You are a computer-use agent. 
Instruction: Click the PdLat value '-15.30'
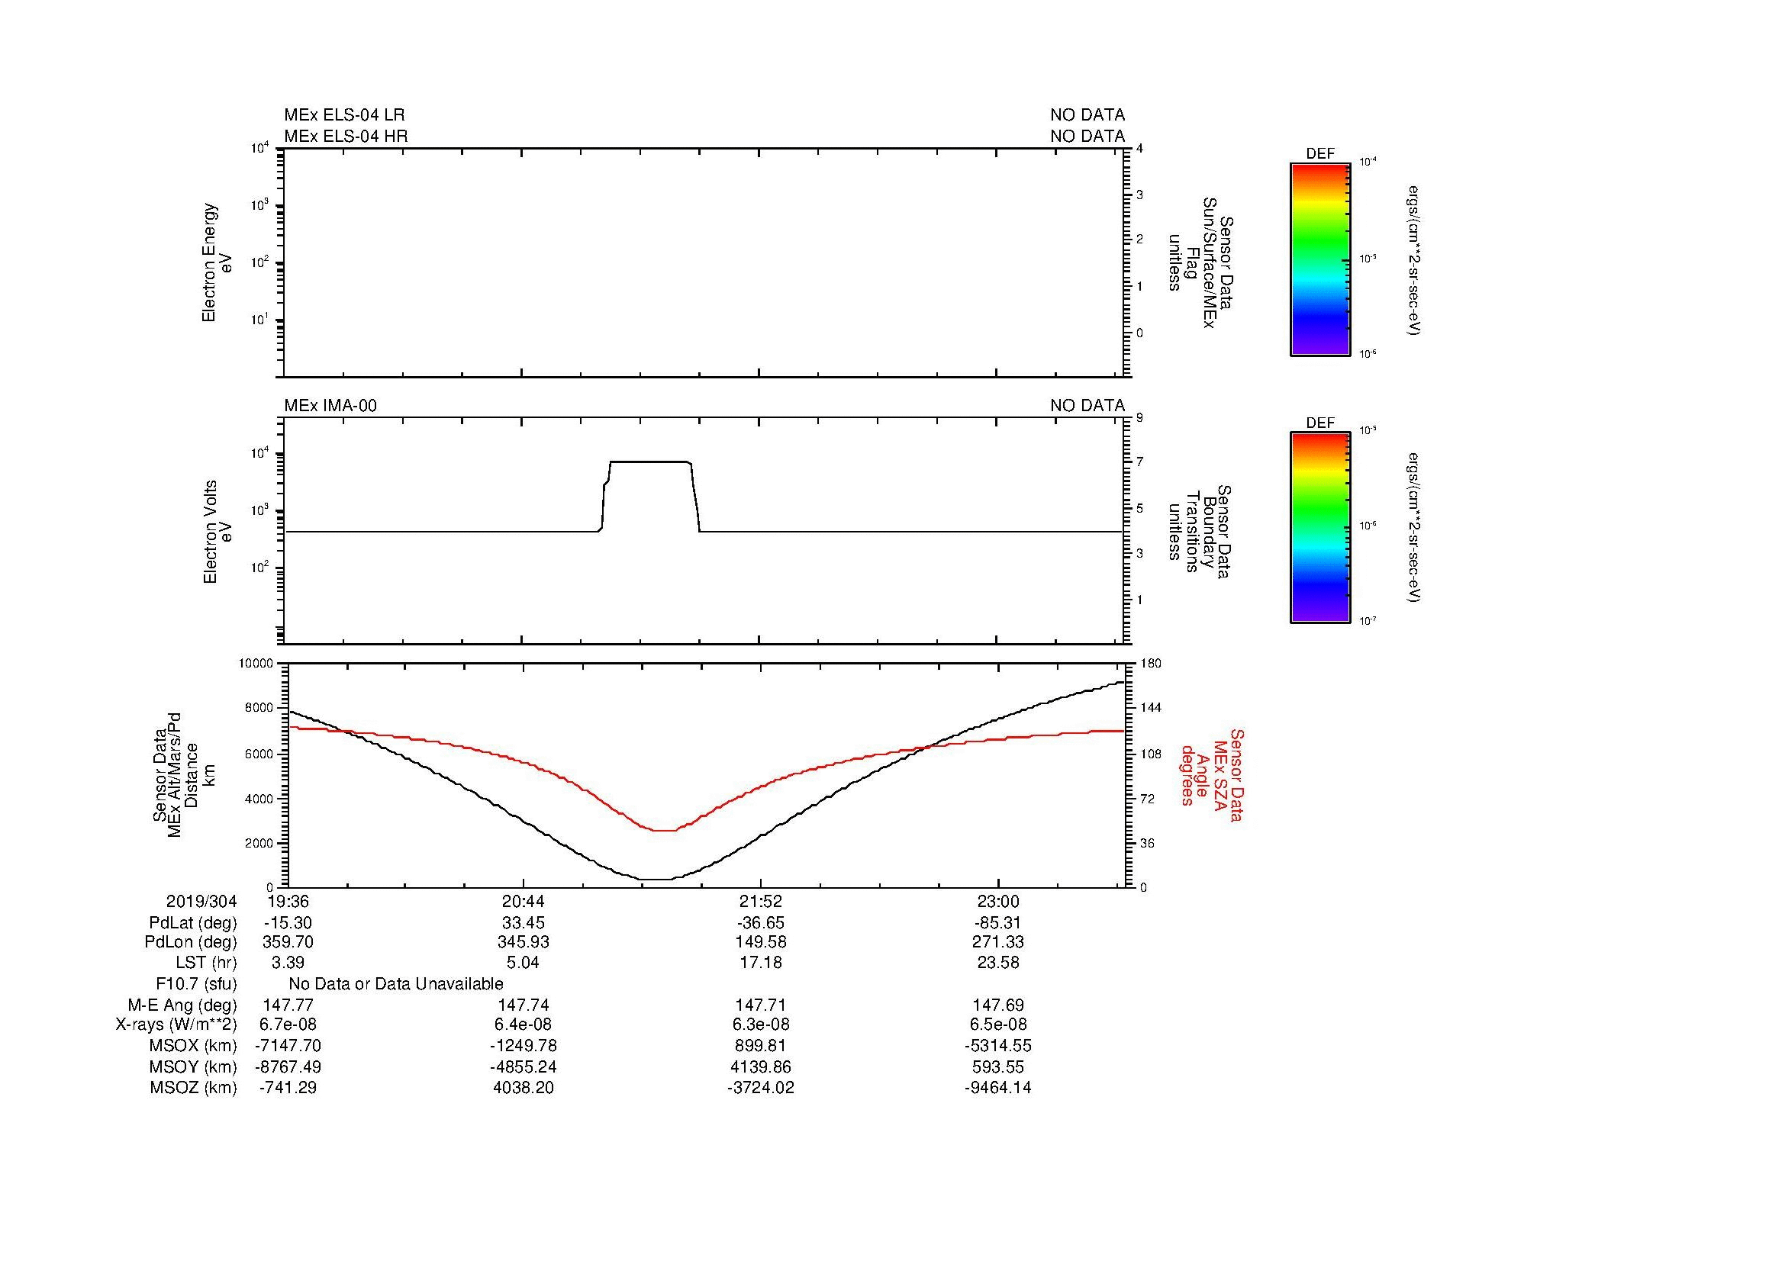287,923
